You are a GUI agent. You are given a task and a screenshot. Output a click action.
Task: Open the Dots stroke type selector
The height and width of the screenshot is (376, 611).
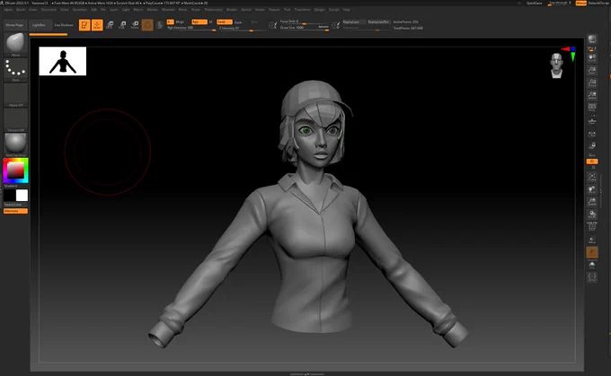[15, 68]
